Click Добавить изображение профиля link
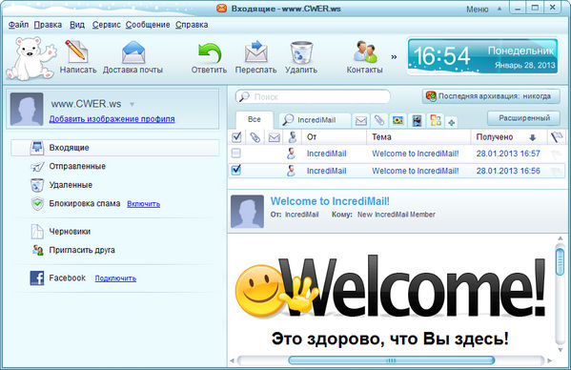Screen dimensions: 571x370 click(112, 119)
